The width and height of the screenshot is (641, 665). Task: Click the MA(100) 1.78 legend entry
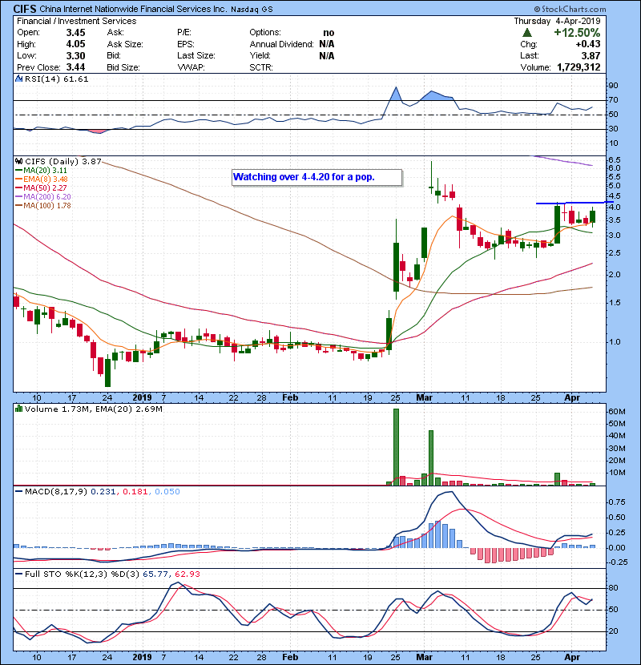[43, 206]
